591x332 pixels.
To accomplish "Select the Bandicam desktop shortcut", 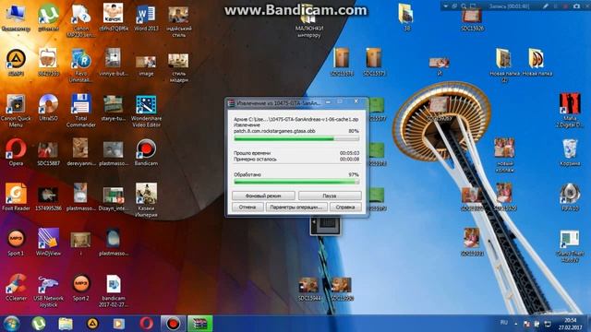I will [146, 152].
